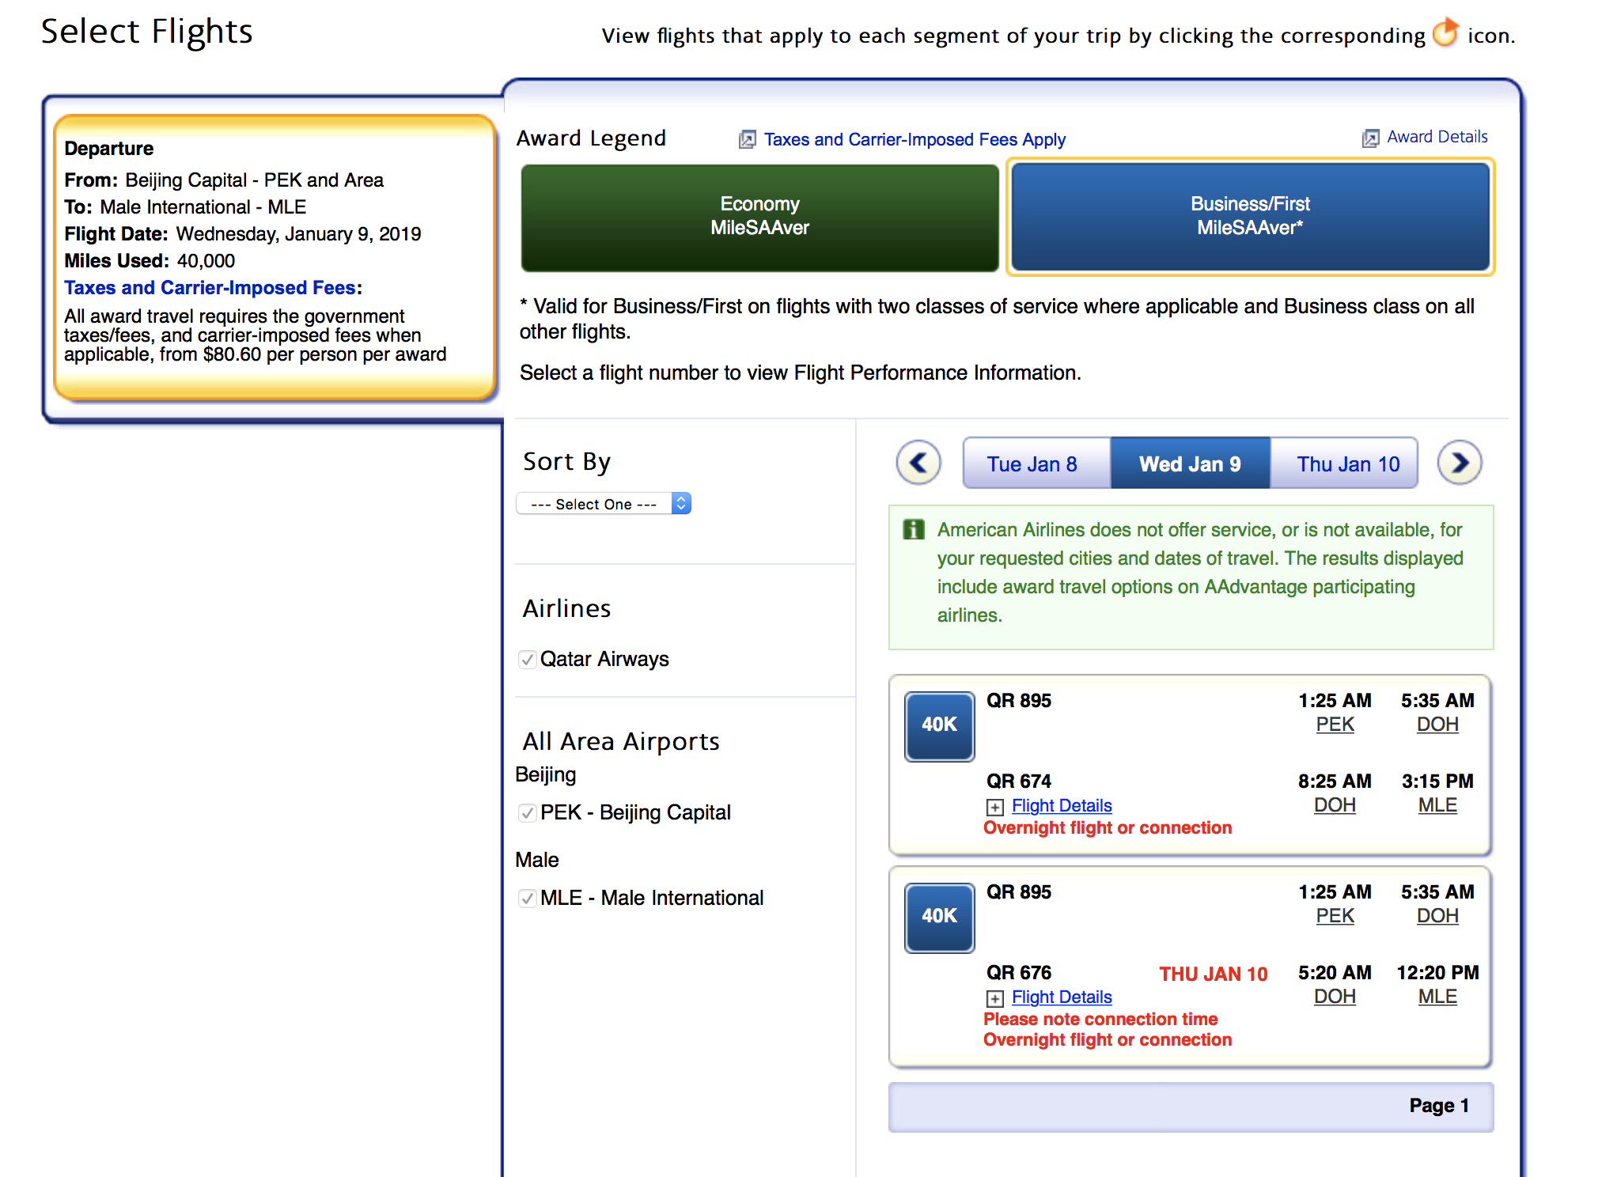Screen dimensions: 1598x1177
Task: Click the green info icon in availability notice
Action: 914,529
